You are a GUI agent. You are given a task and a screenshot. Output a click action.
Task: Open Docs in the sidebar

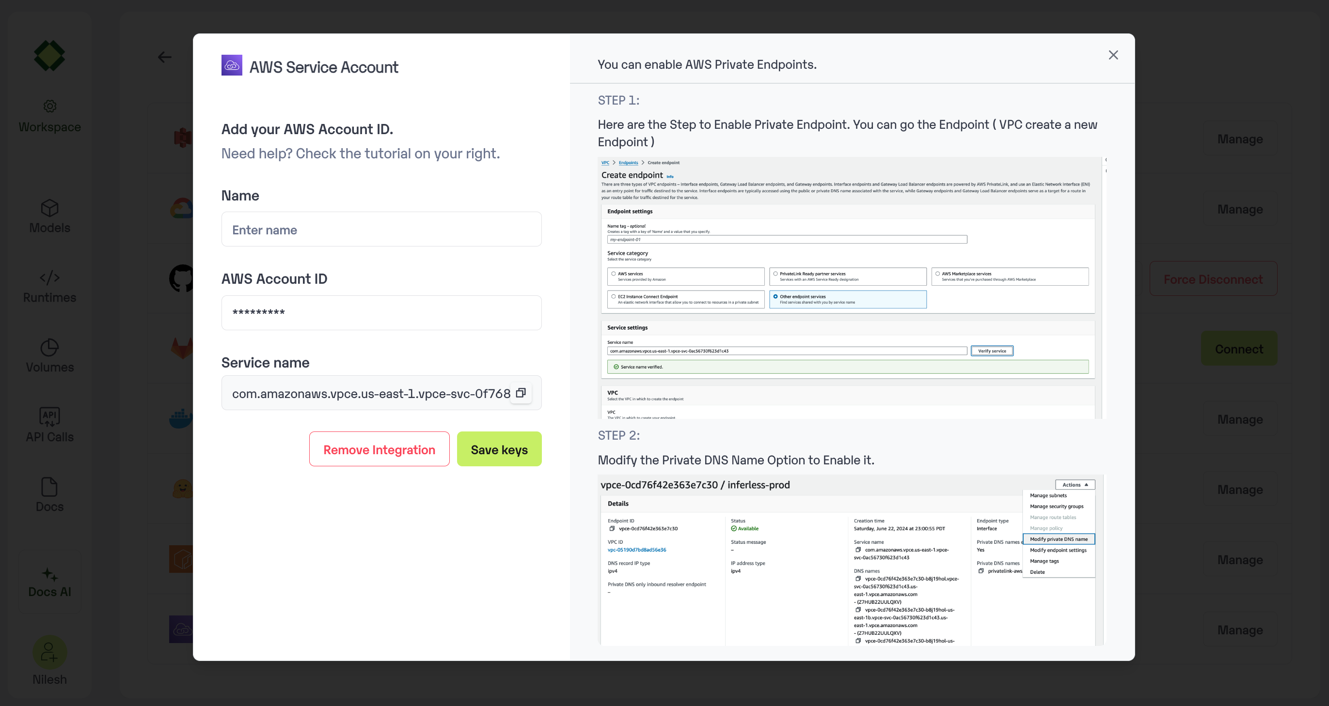49,495
